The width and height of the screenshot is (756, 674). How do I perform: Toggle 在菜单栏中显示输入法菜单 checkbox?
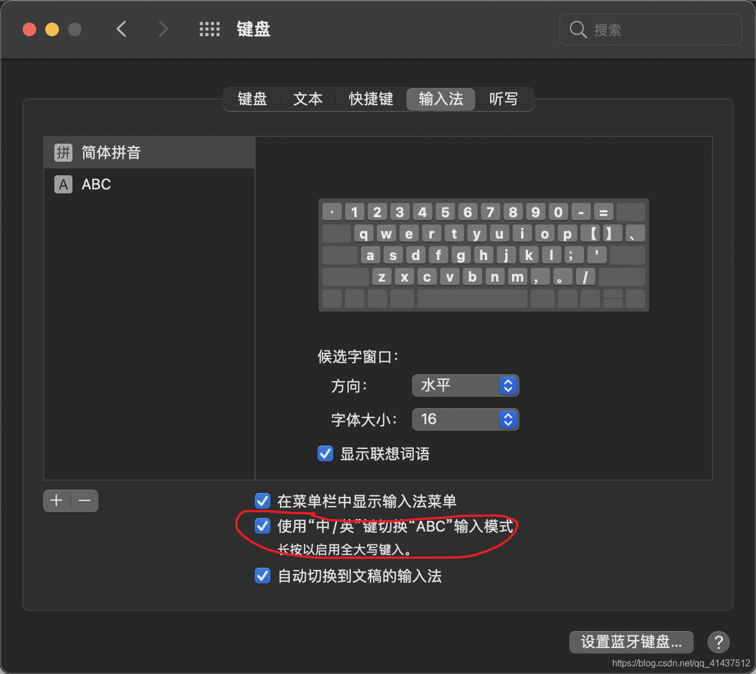coord(263,501)
